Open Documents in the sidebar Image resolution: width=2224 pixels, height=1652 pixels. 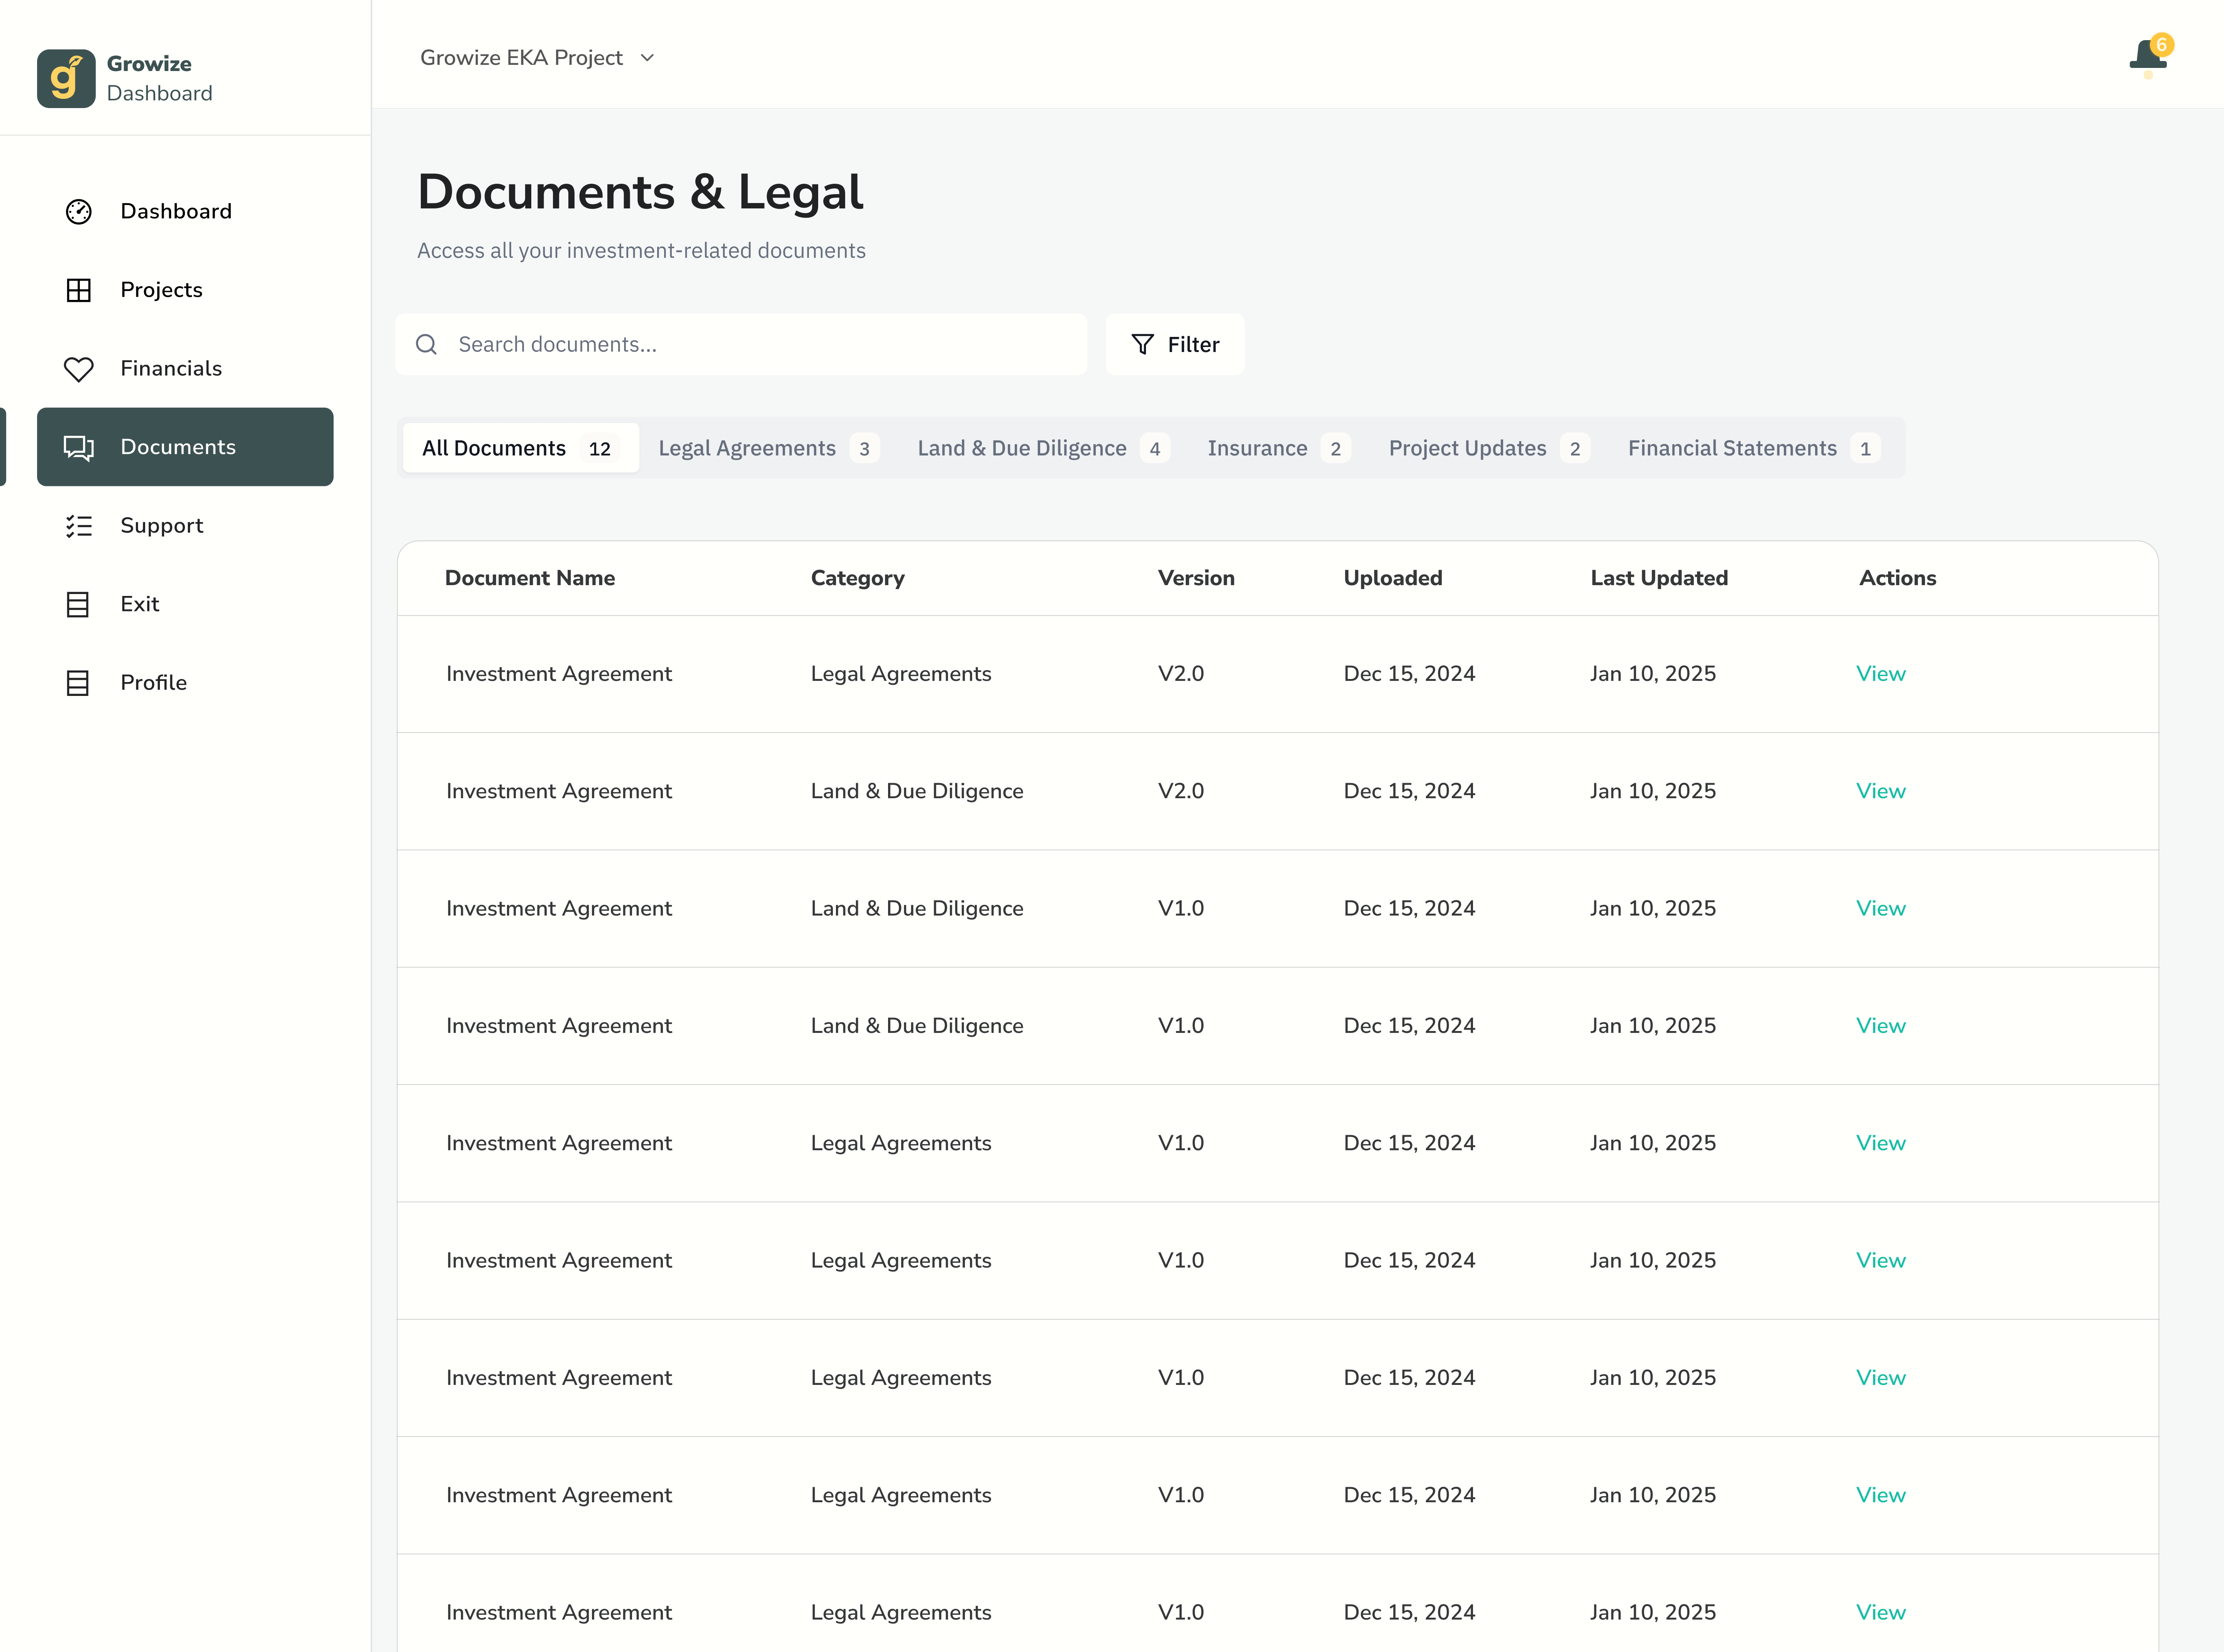[185, 447]
